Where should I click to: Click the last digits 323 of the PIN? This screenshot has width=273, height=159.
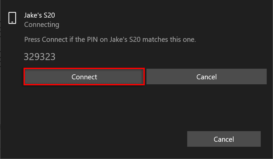tap(47, 57)
